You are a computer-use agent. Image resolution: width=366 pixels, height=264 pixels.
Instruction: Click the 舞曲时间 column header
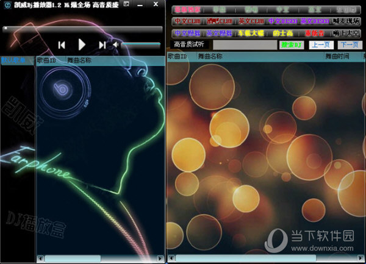(337, 56)
